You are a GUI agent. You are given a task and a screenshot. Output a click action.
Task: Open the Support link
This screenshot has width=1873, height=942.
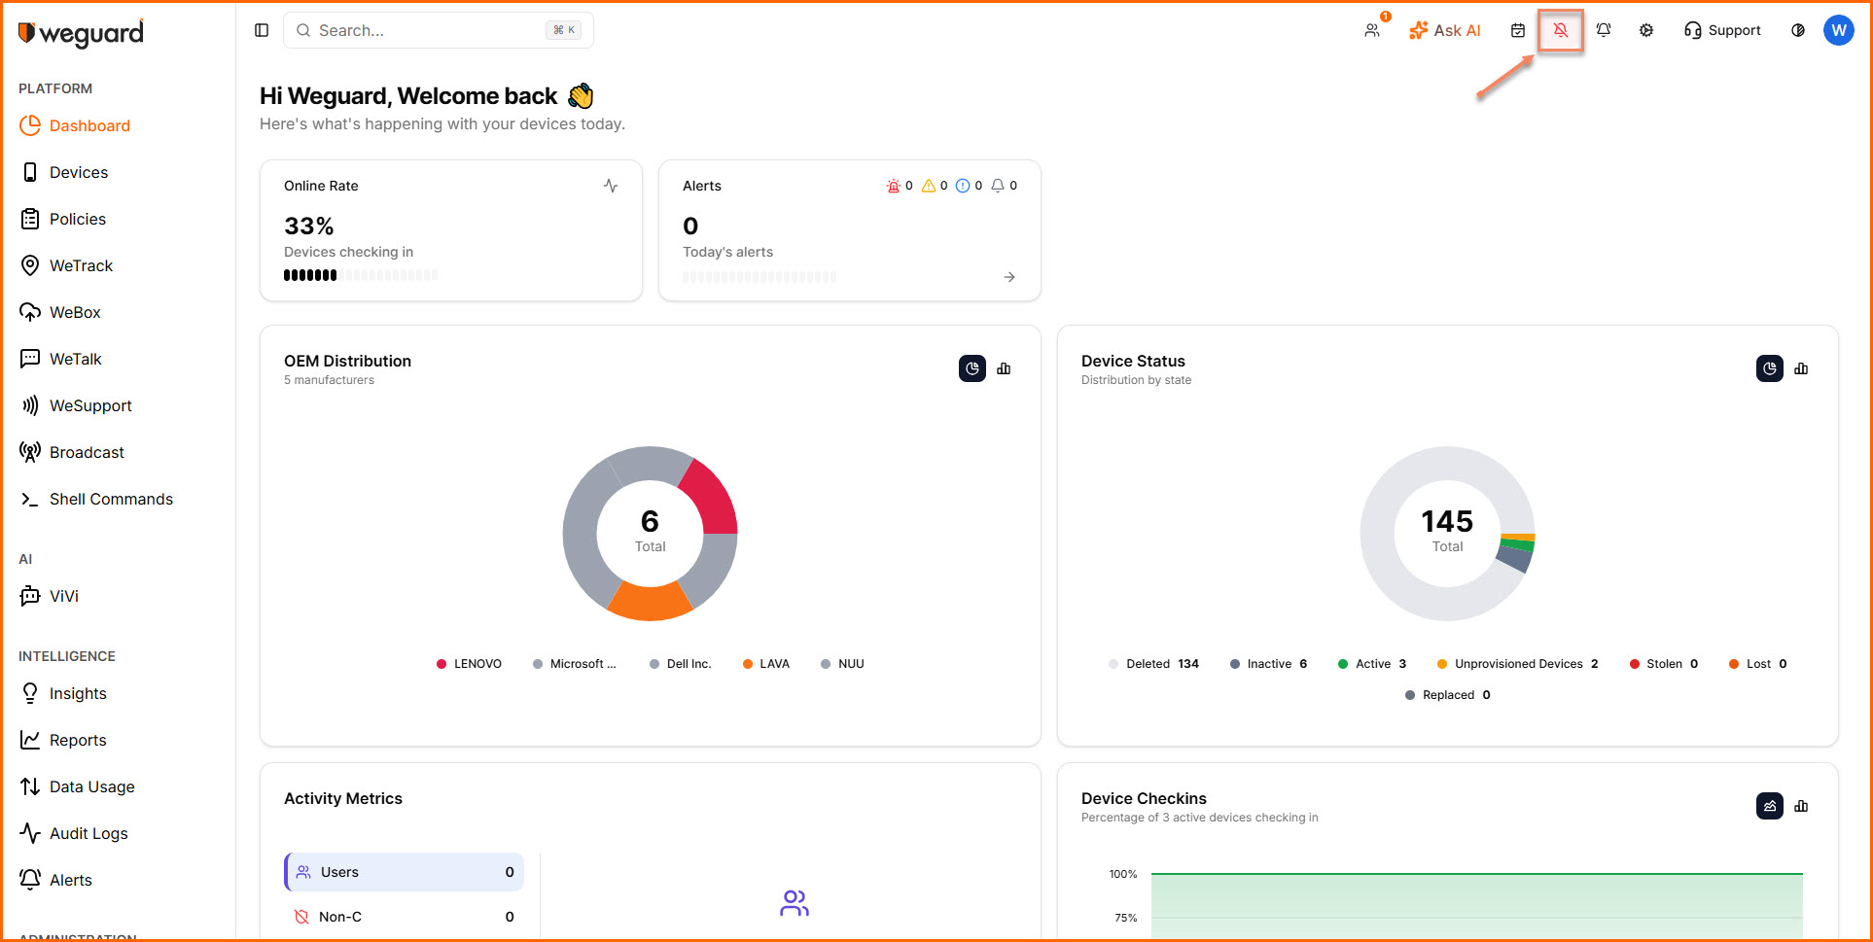1722,30
